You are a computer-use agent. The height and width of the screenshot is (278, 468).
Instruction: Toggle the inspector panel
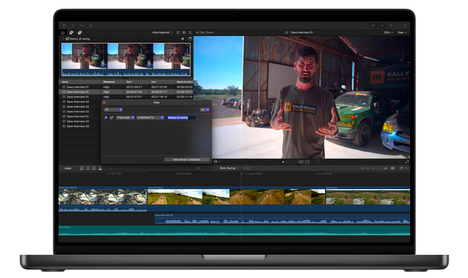(391, 26)
